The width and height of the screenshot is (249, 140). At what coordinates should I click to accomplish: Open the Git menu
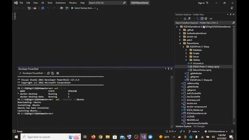point(43,3)
